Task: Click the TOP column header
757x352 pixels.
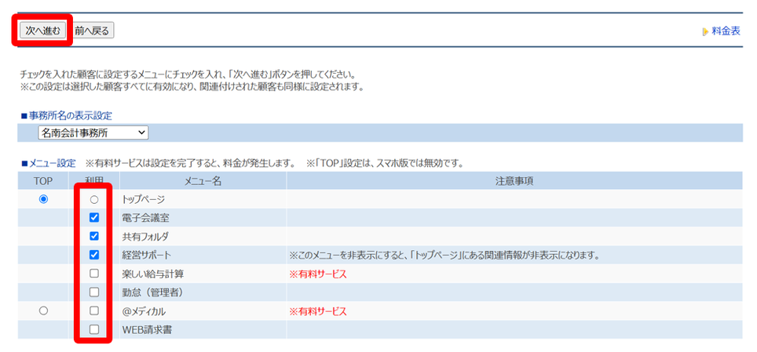Action: (x=43, y=181)
